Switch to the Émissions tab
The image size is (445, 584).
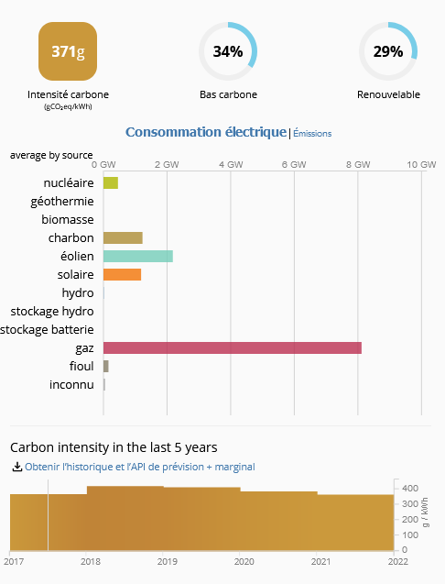[312, 133]
